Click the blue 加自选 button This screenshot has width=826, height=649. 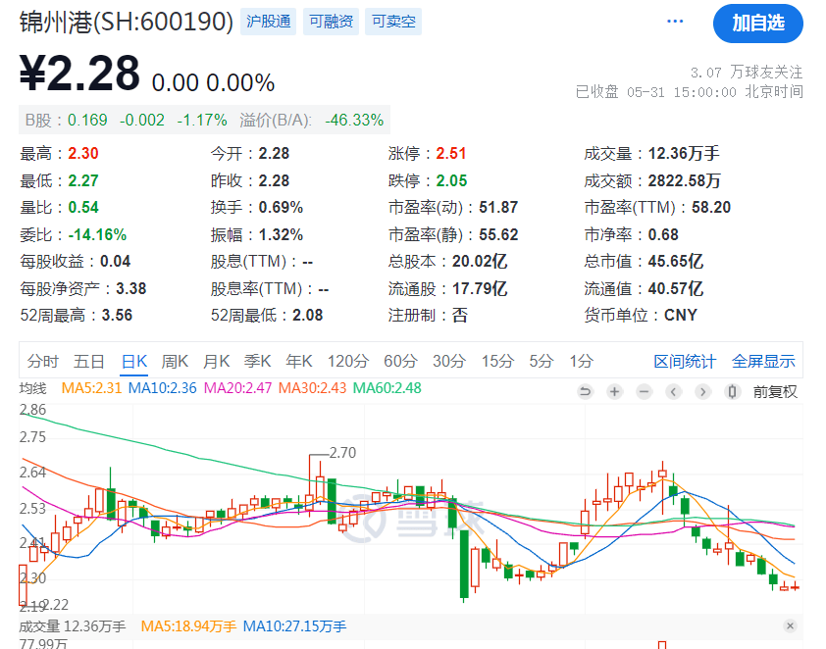757,23
